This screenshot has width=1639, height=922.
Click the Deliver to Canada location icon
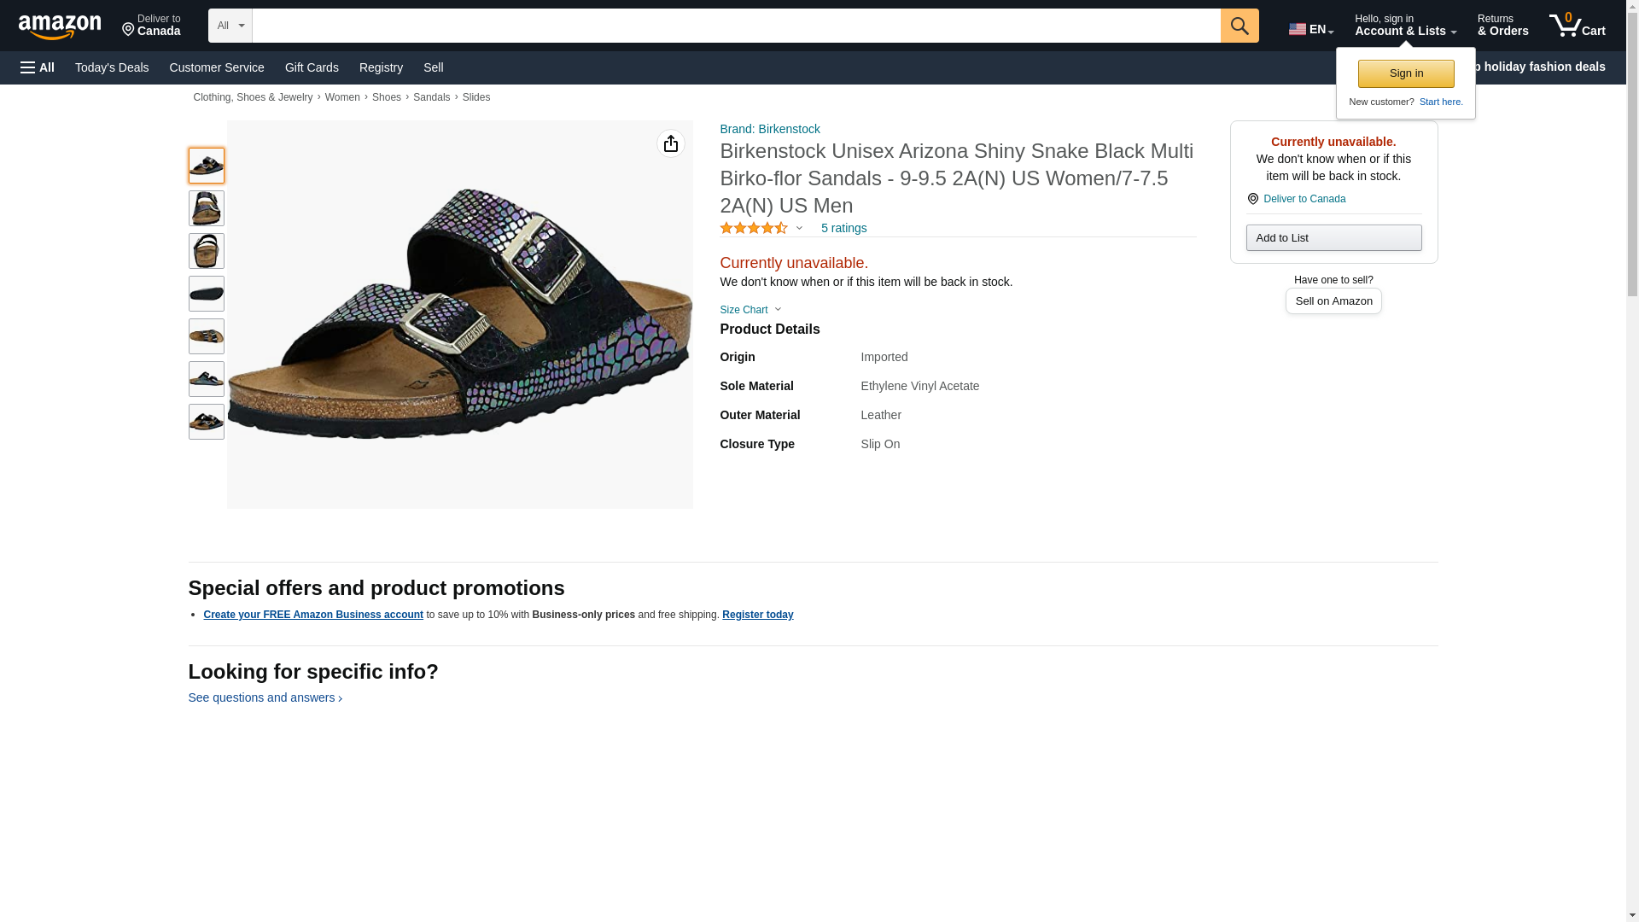1253,199
